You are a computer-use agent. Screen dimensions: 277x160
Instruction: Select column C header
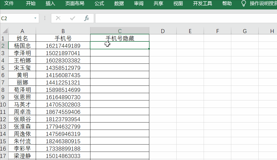[120, 31]
